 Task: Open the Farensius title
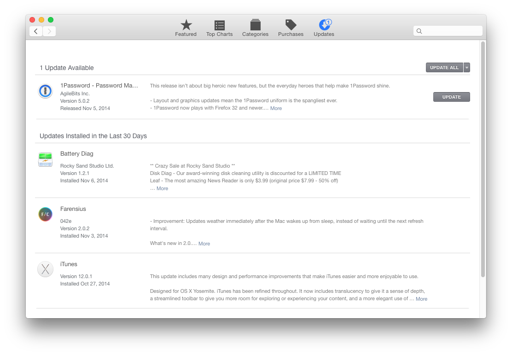(73, 209)
